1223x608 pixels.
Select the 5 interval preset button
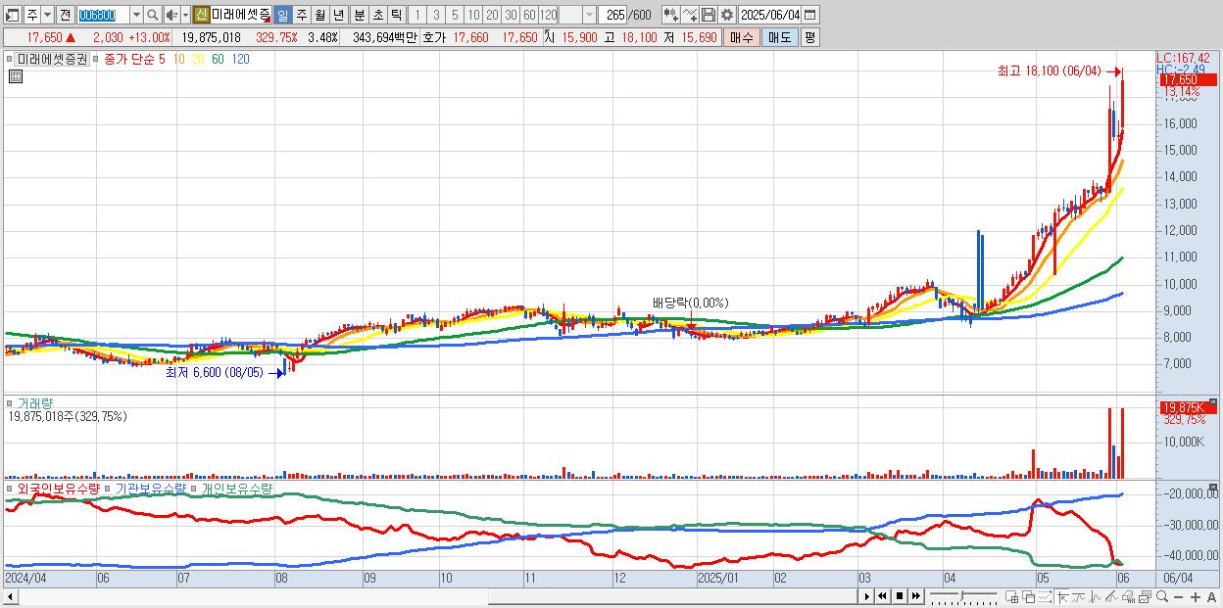coord(455,15)
